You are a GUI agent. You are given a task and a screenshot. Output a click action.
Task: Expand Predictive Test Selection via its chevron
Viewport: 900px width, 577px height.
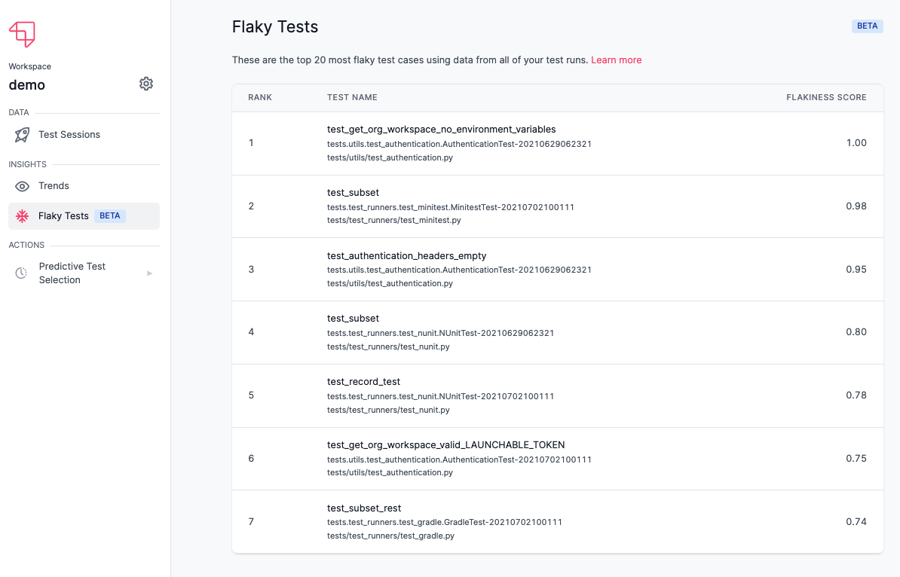coord(149,273)
